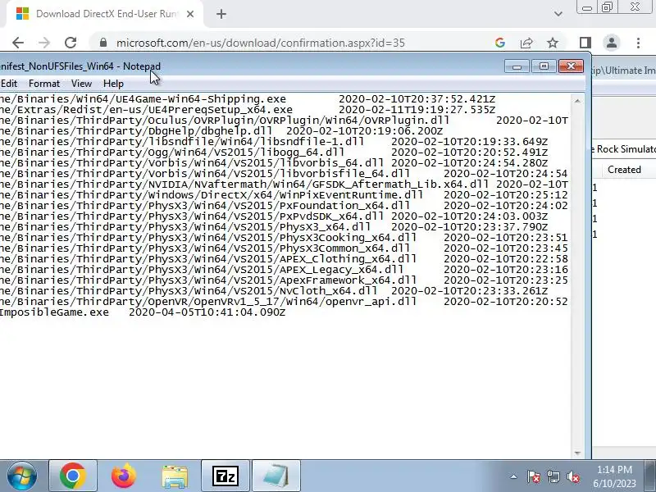Open Chrome three-dot menu
This screenshot has height=492, width=656.
(638, 43)
